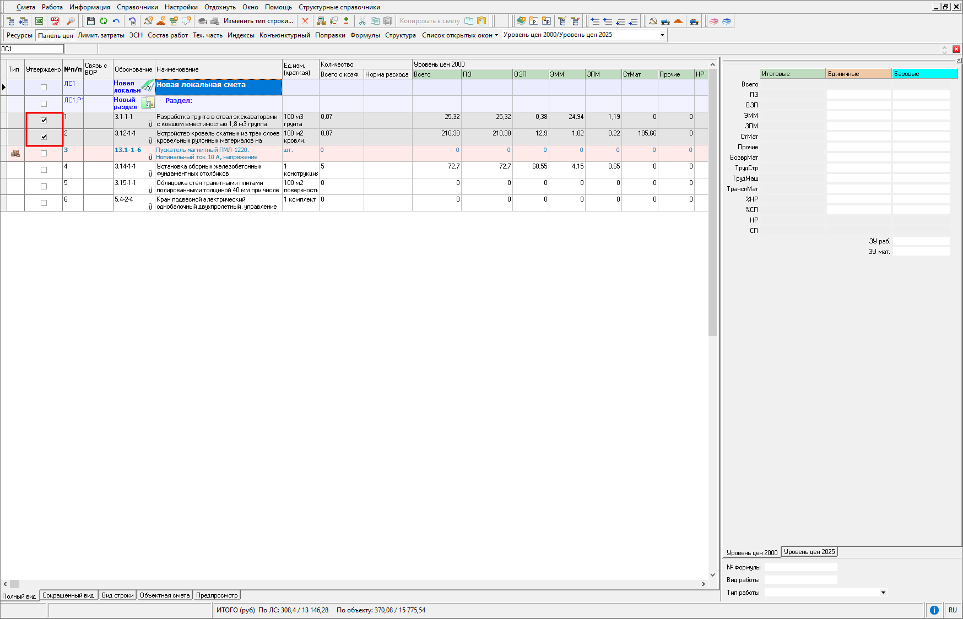Check approved box for row 4
The image size is (963, 619).
pos(44,170)
